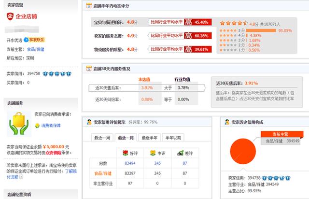Switch to the 最近一周 tab
The height and width of the screenshot is (199, 309).
point(102,138)
